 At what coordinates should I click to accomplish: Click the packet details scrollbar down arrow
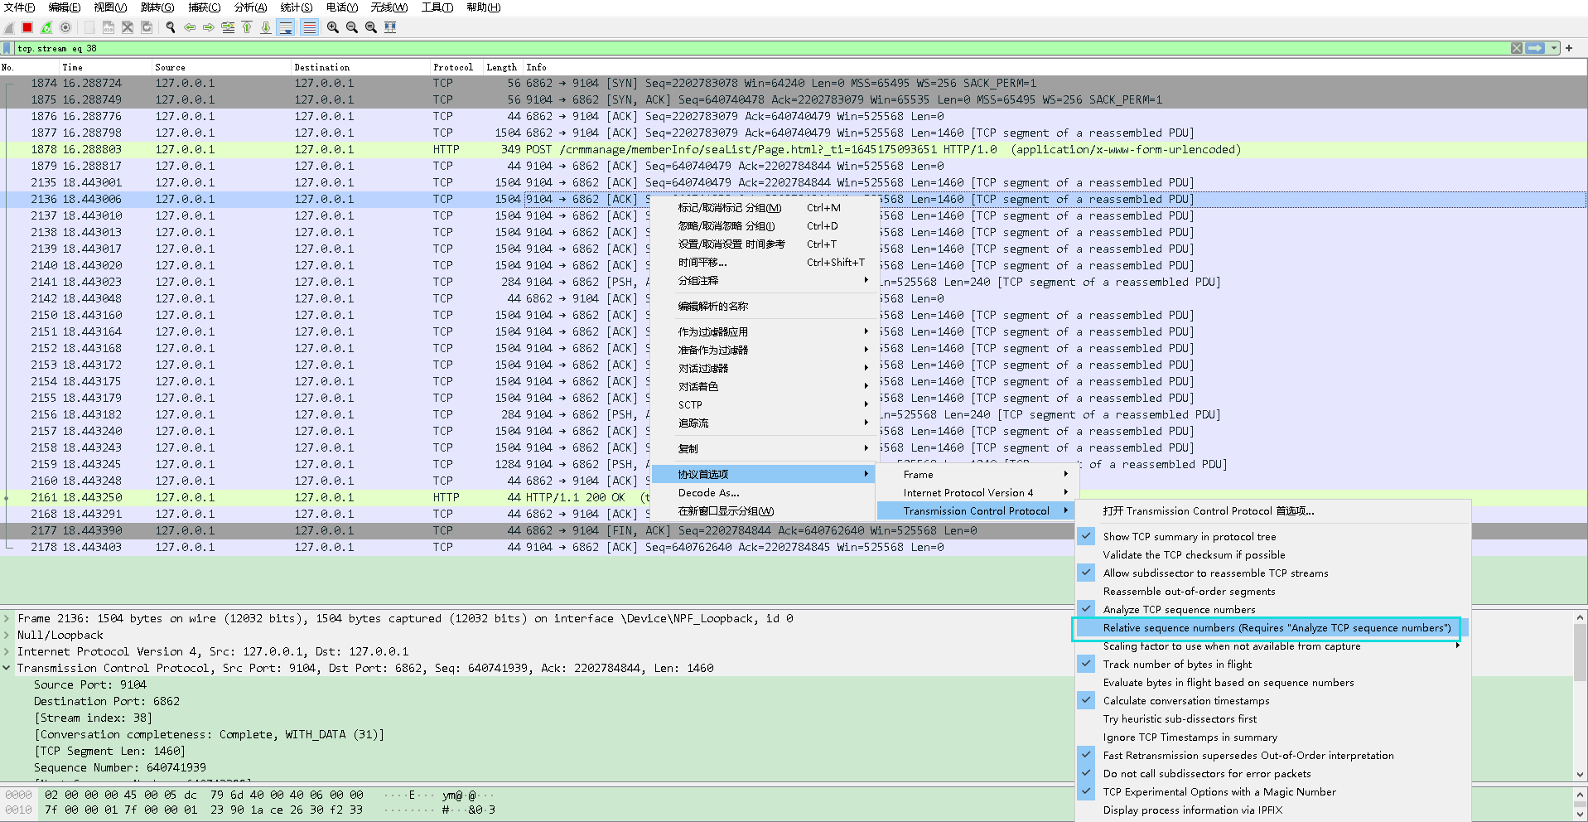(x=1580, y=775)
